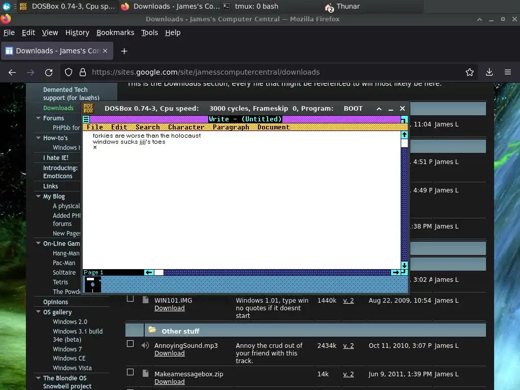The width and height of the screenshot is (520, 390).
Task: Open v. 2 link for WIN101.IMG
Action: (348, 301)
